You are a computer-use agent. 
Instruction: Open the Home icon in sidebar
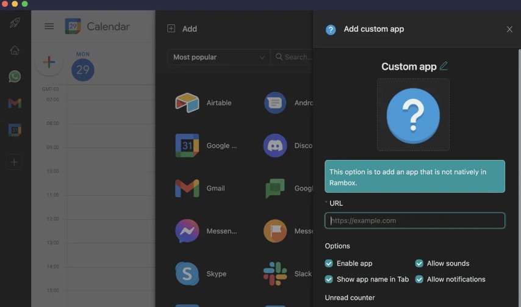tap(15, 50)
